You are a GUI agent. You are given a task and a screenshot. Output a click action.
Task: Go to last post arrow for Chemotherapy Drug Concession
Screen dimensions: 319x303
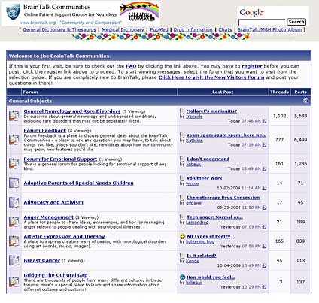264,208
